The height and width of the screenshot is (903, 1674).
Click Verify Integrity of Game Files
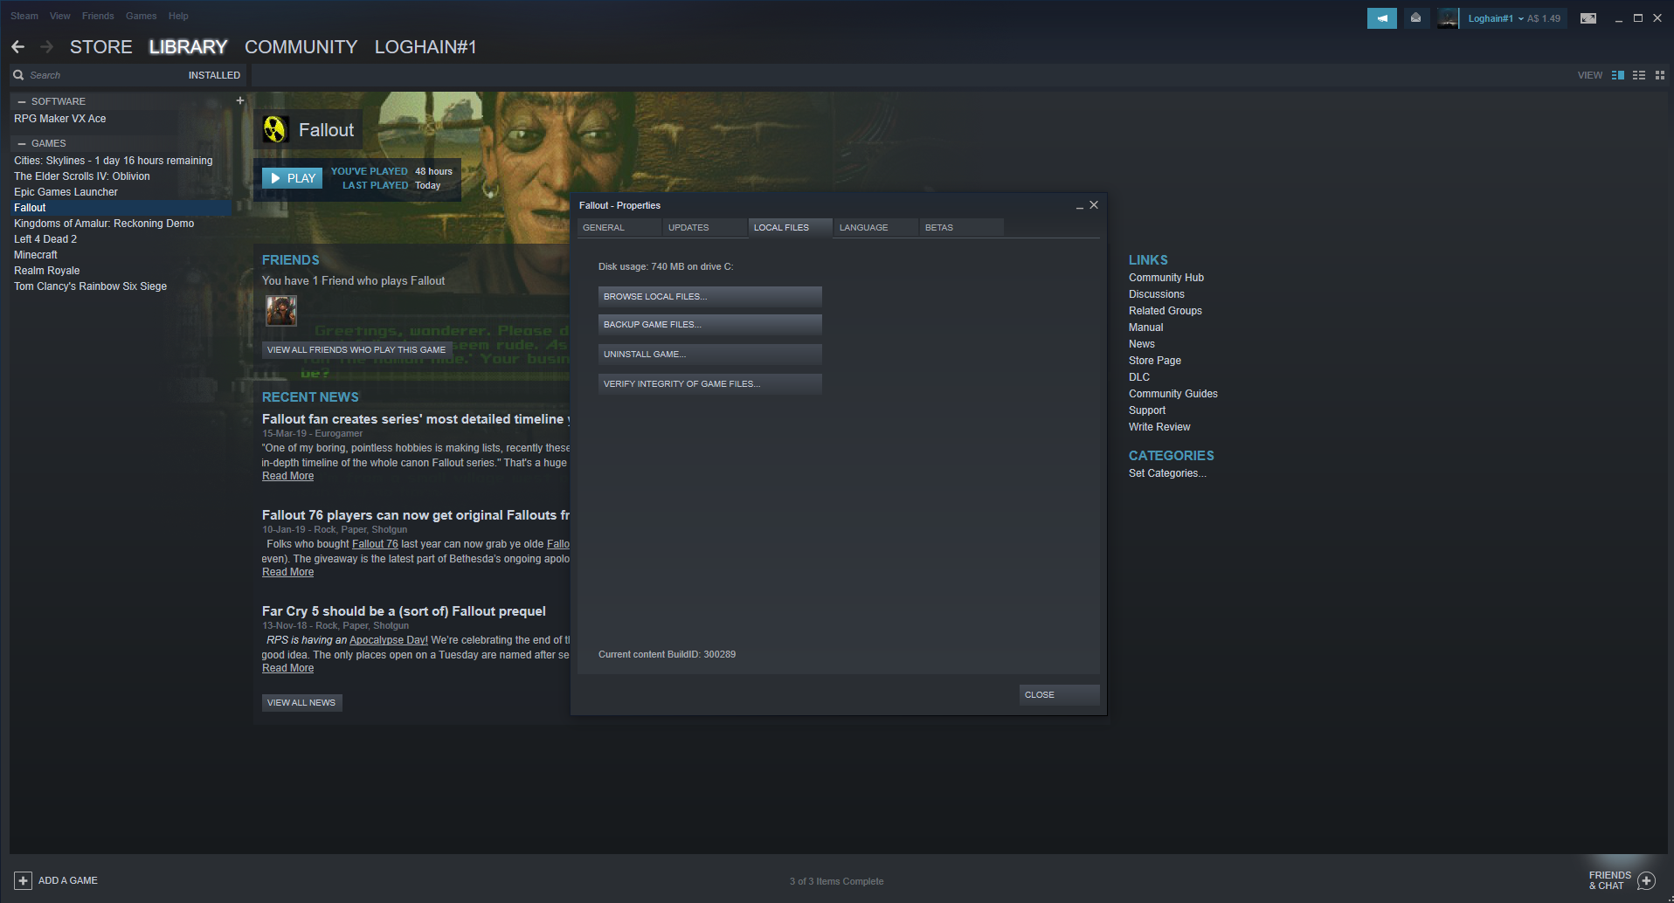point(710,384)
